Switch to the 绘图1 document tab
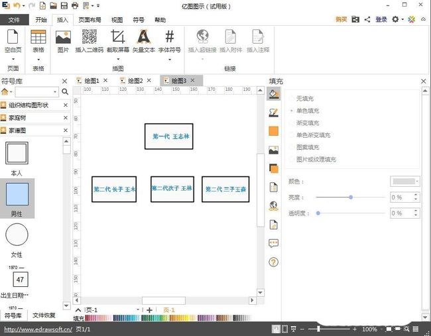 tap(92, 80)
